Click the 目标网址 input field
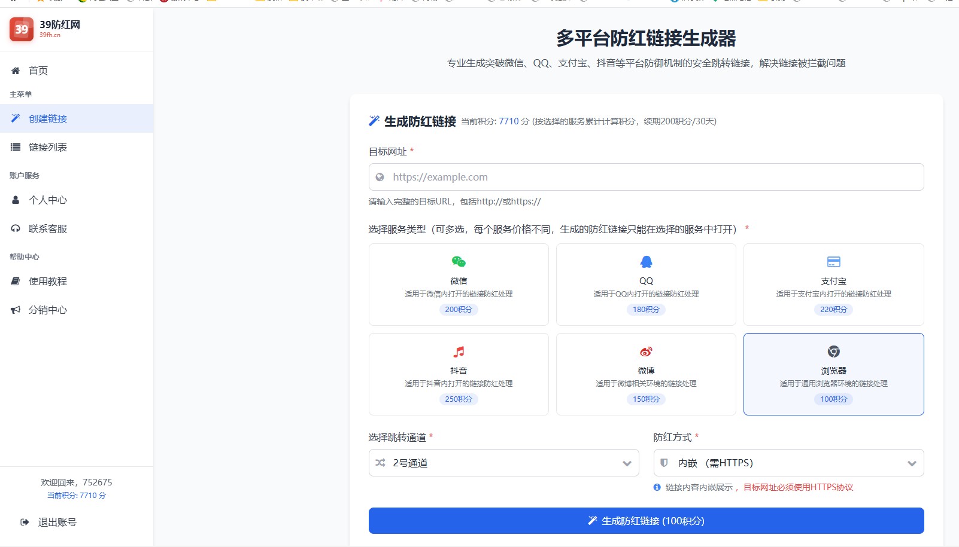The width and height of the screenshot is (959, 547). pos(646,177)
